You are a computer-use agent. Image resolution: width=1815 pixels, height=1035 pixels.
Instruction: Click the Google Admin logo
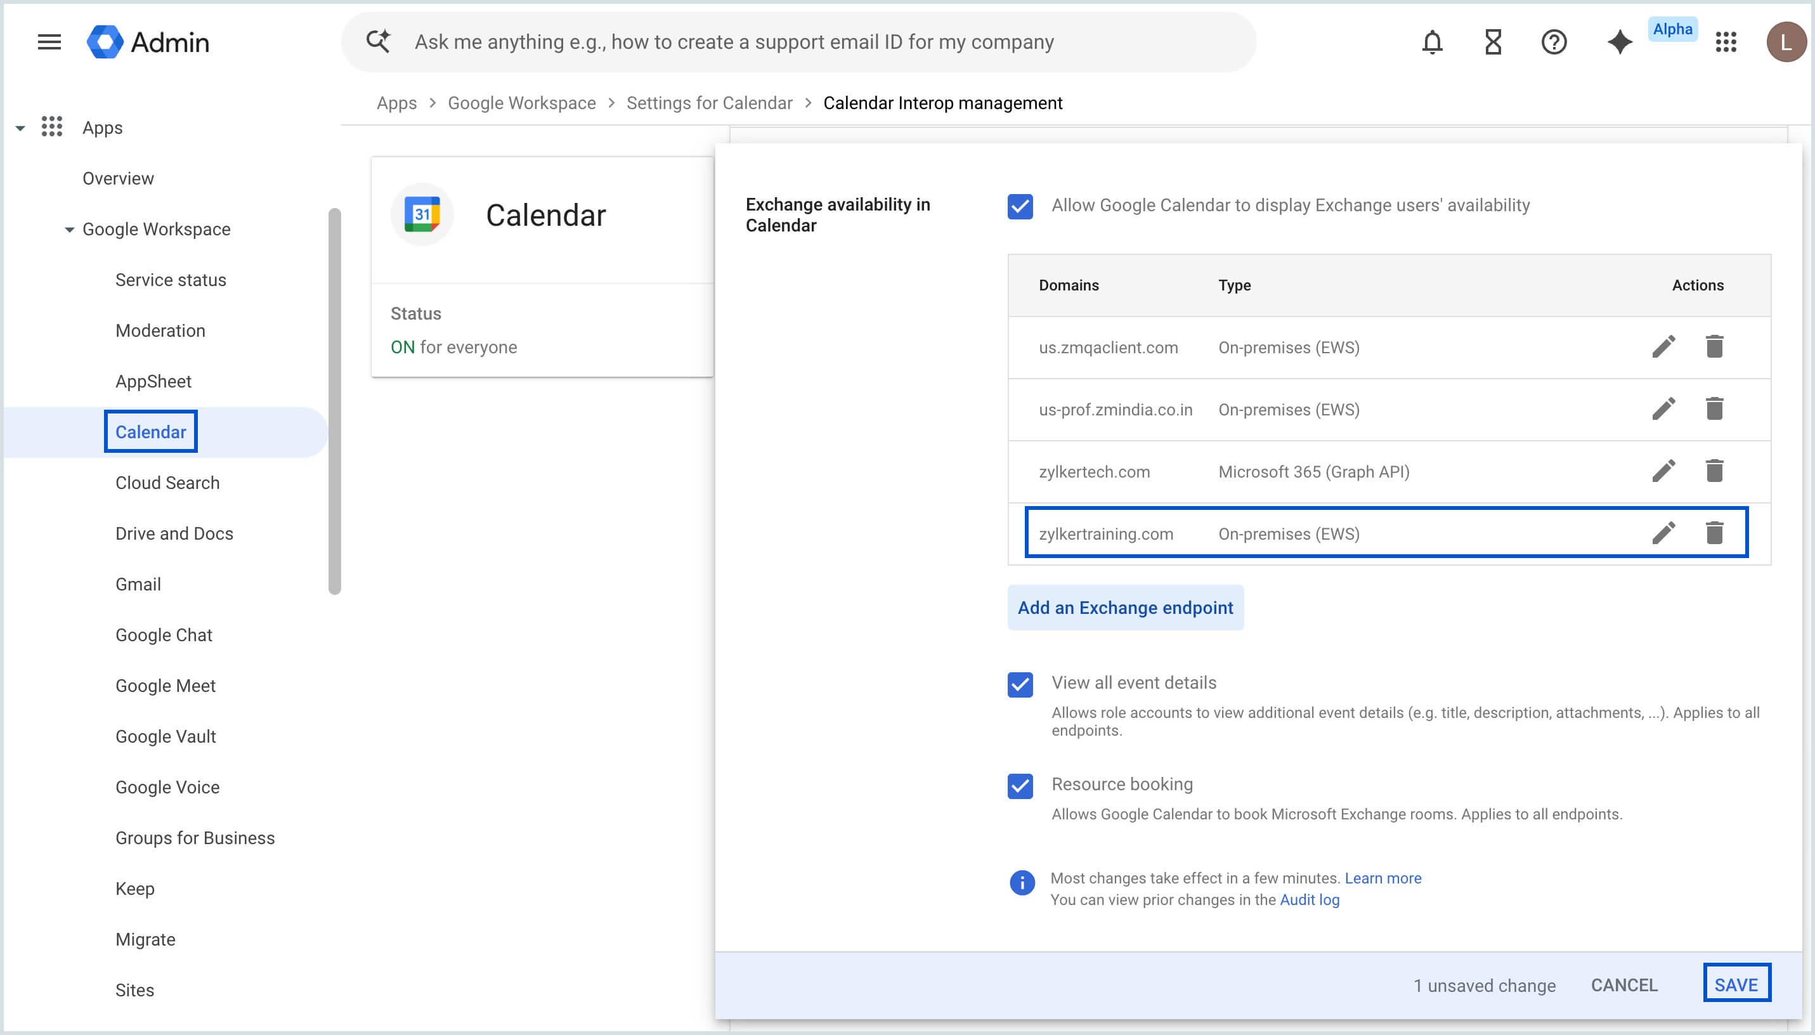(148, 42)
